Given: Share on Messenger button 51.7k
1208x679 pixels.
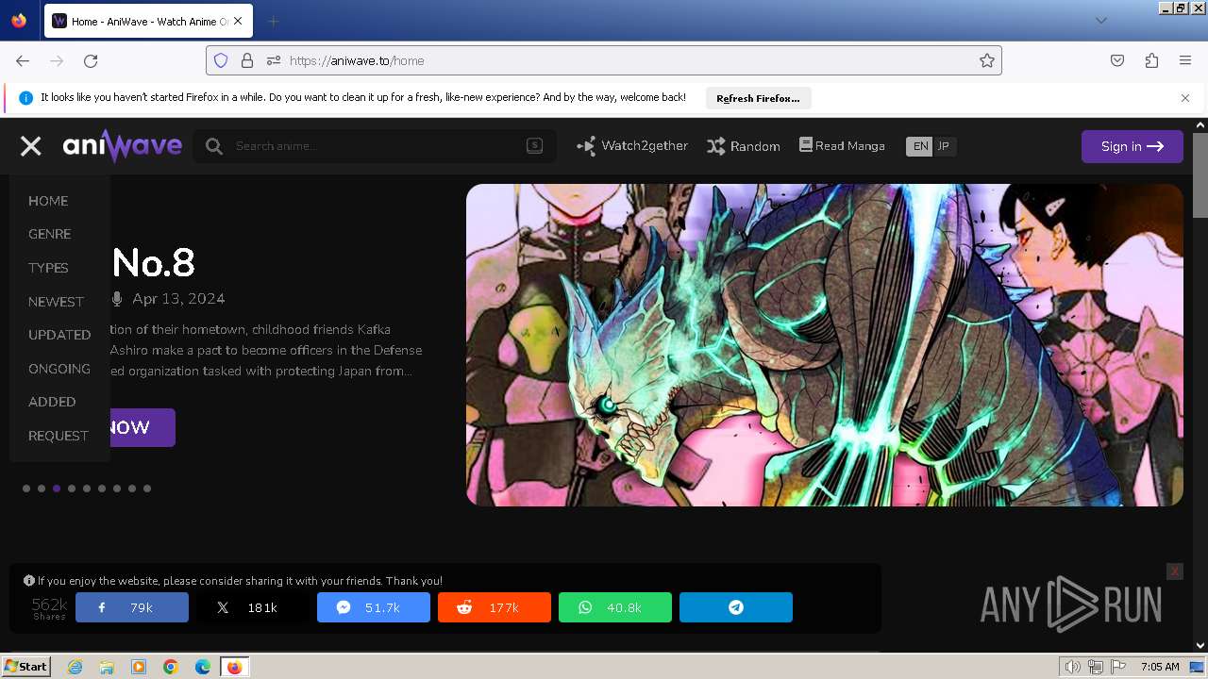Looking at the screenshot, I should (x=374, y=607).
